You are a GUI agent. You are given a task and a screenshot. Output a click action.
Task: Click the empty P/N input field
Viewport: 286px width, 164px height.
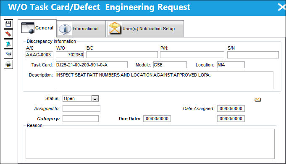click(x=192, y=55)
